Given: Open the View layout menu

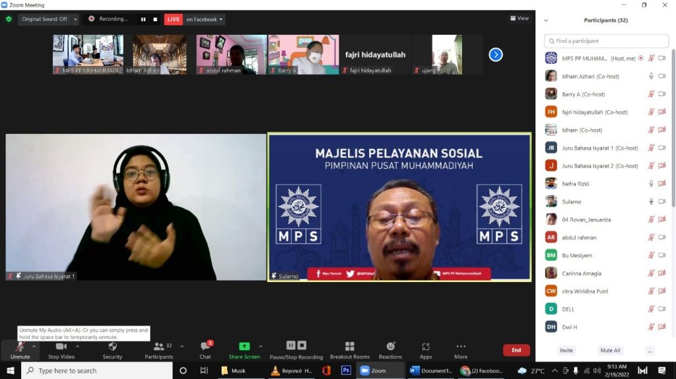Looking at the screenshot, I should coord(520,18).
